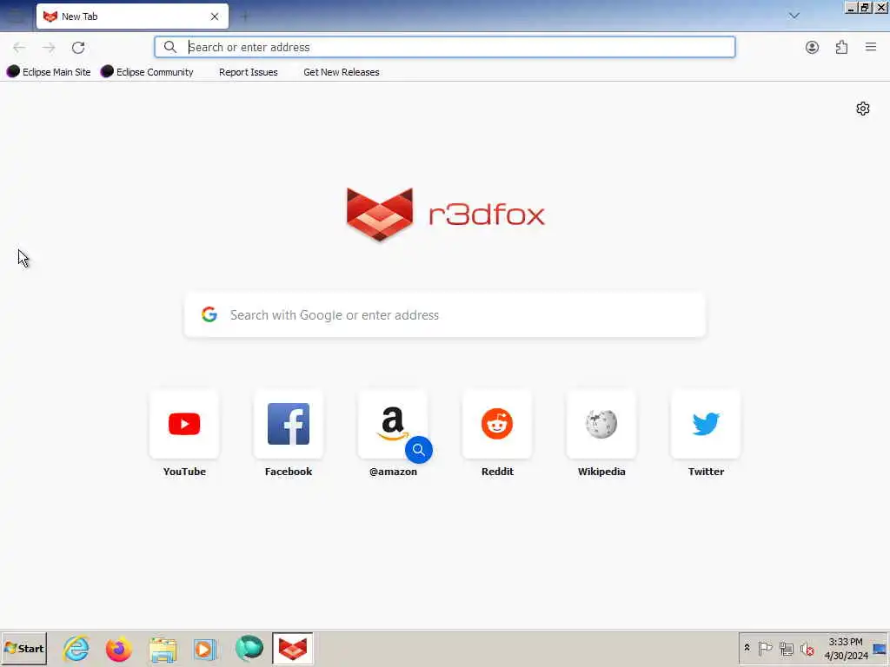The image size is (890, 667).
Task: Click the green globe taskbar app
Action: pos(249,648)
